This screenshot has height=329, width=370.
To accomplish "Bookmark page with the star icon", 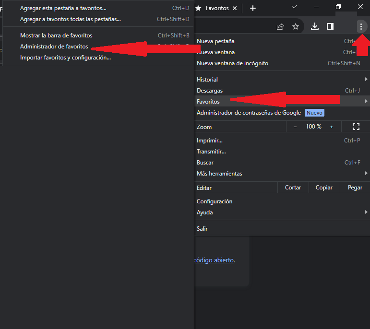I will click(296, 26).
